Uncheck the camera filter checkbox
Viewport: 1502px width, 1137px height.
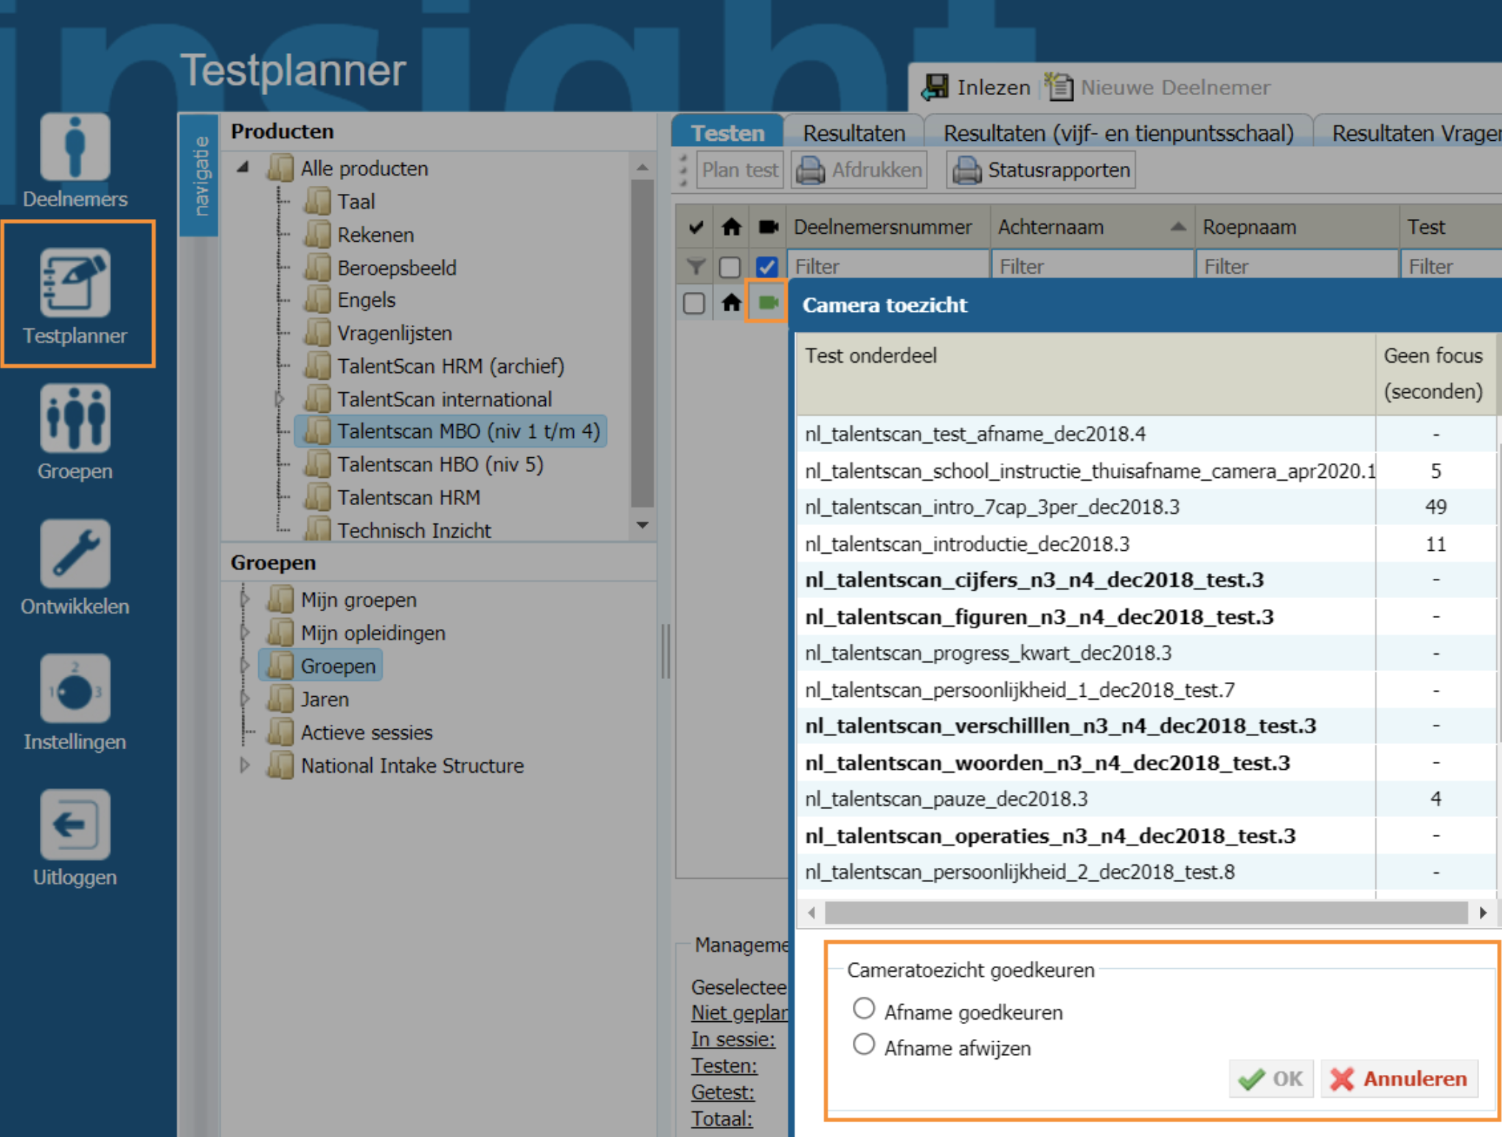click(766, 266)
